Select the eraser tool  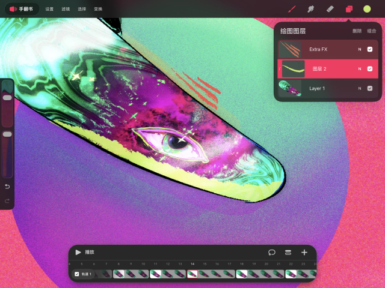click(330, 10)
